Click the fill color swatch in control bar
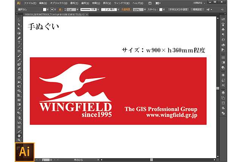 (45, 9)
